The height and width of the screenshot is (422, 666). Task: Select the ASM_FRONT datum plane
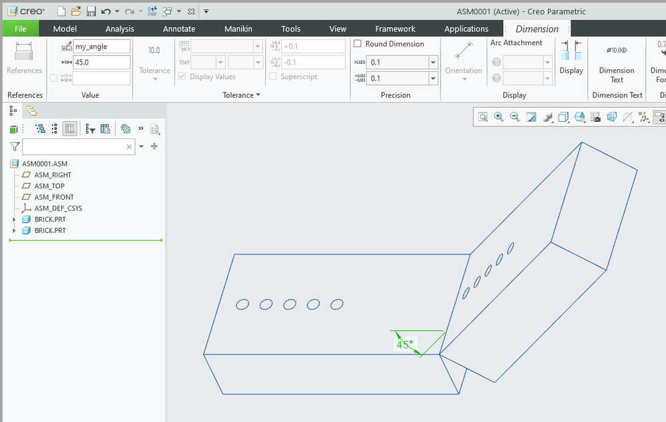[54, 197]
